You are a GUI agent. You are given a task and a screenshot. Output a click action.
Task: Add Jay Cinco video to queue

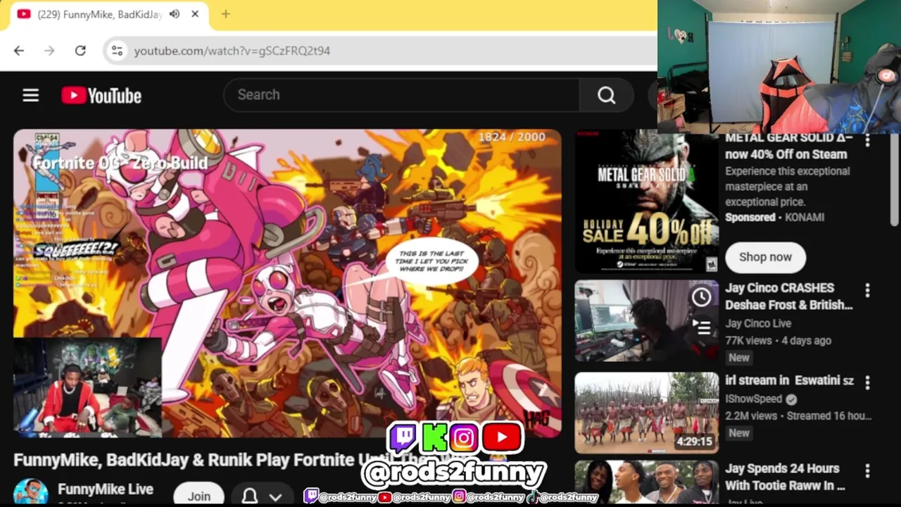701,327
